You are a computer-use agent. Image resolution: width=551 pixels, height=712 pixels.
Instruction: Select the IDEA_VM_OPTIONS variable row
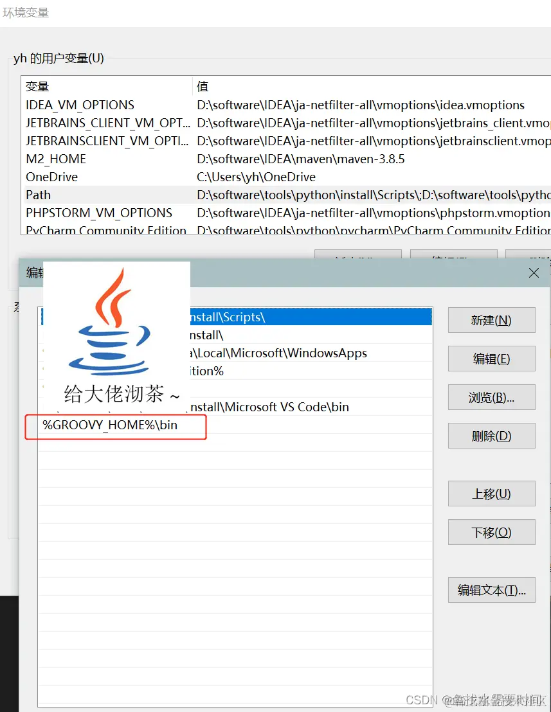click(286, 105)
